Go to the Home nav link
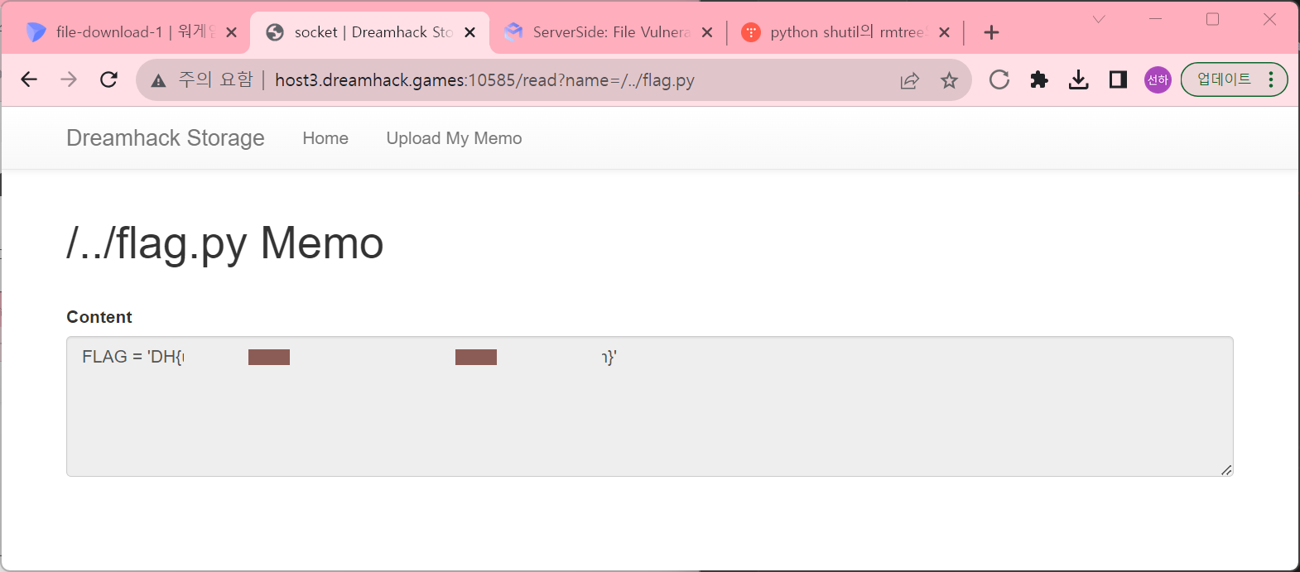The height and width of the screenshot is (572, 1300). (325, 138)
